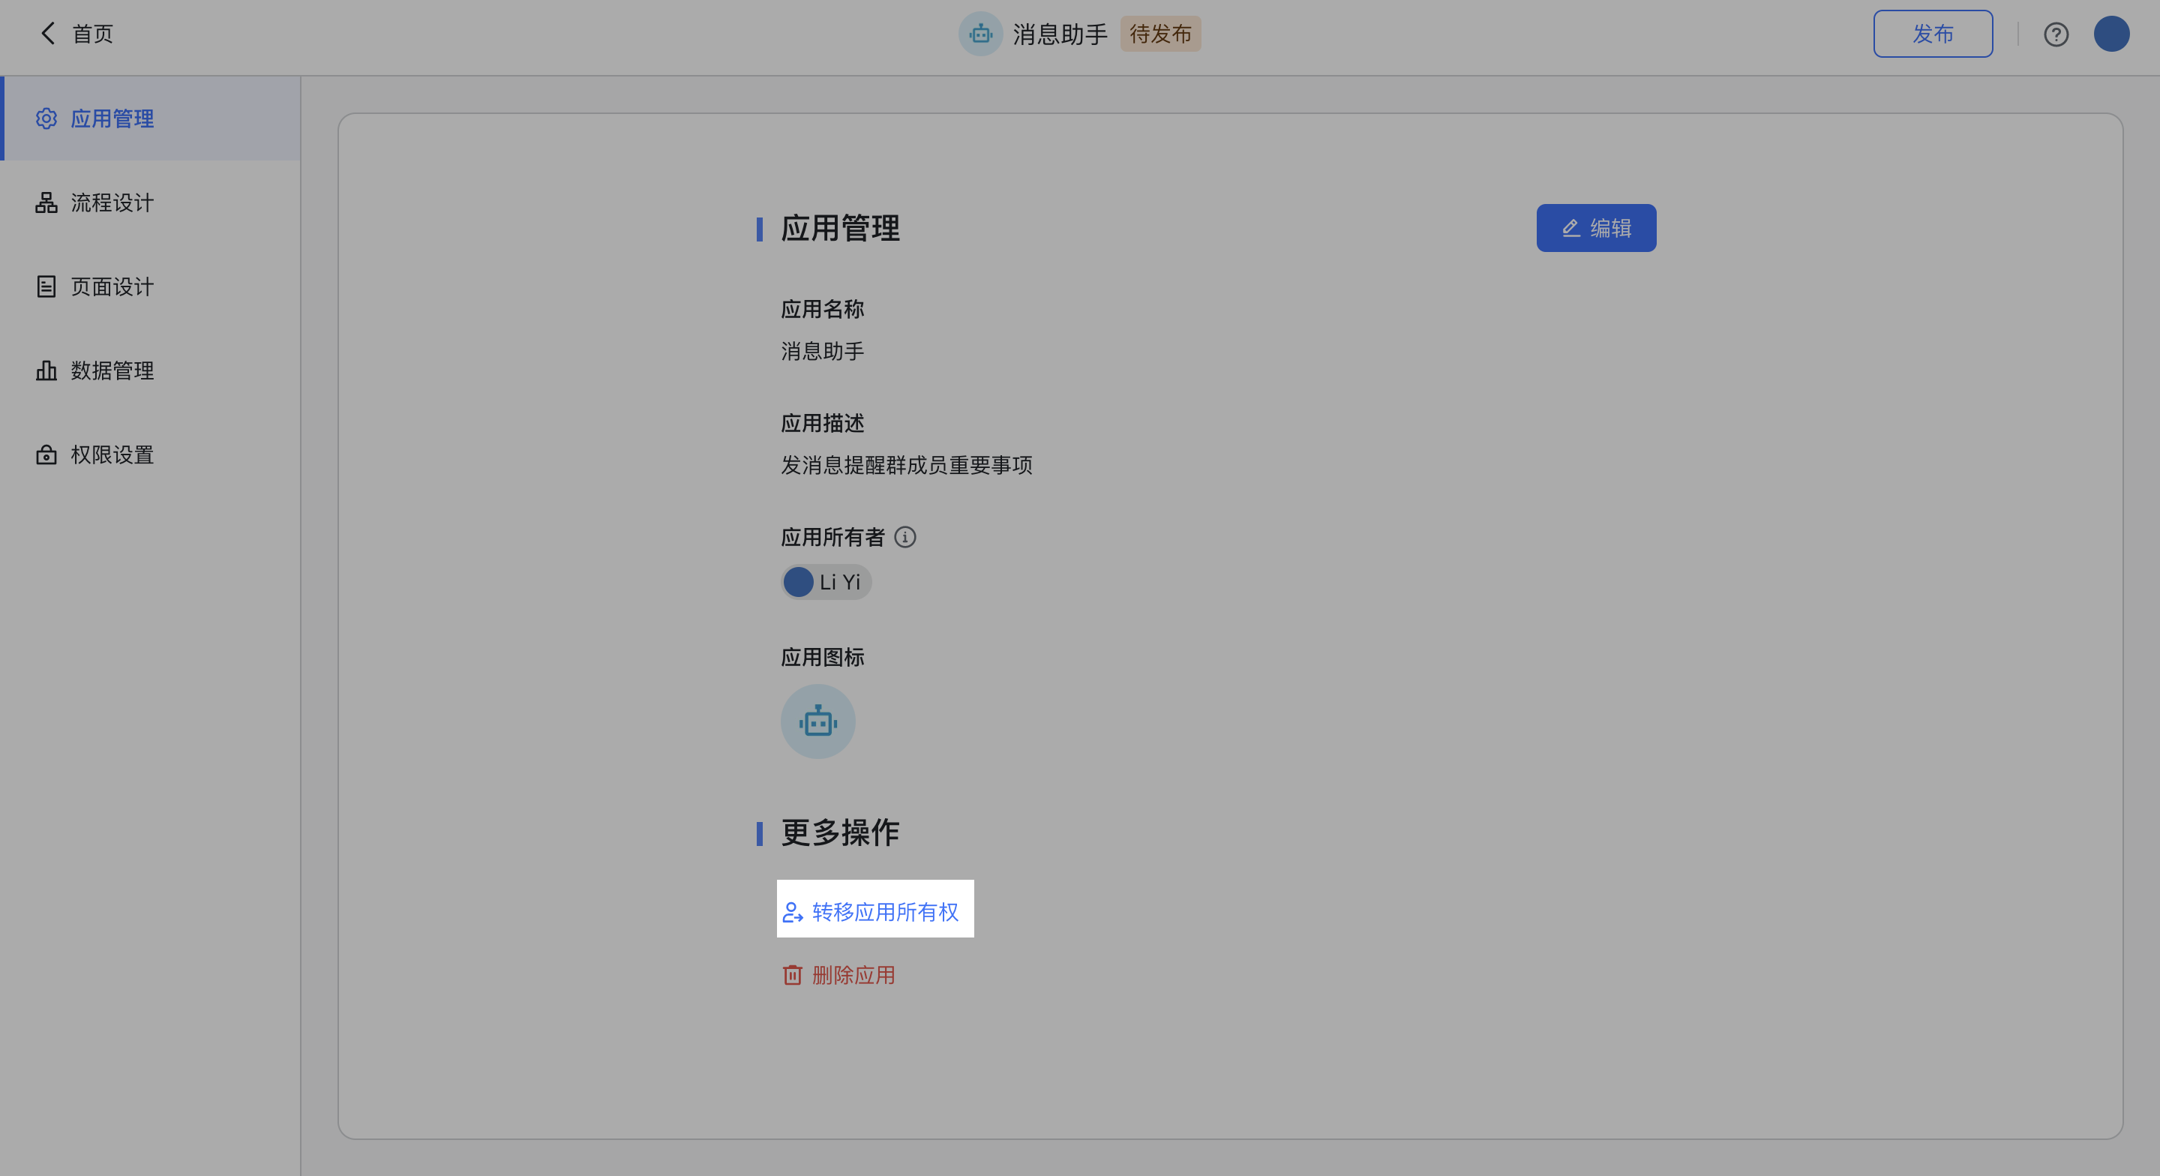The width and height of the screenshot is (2160, 1176).
Task: Open 页面设计 in sidebar
Action: (x=151, y=286)
